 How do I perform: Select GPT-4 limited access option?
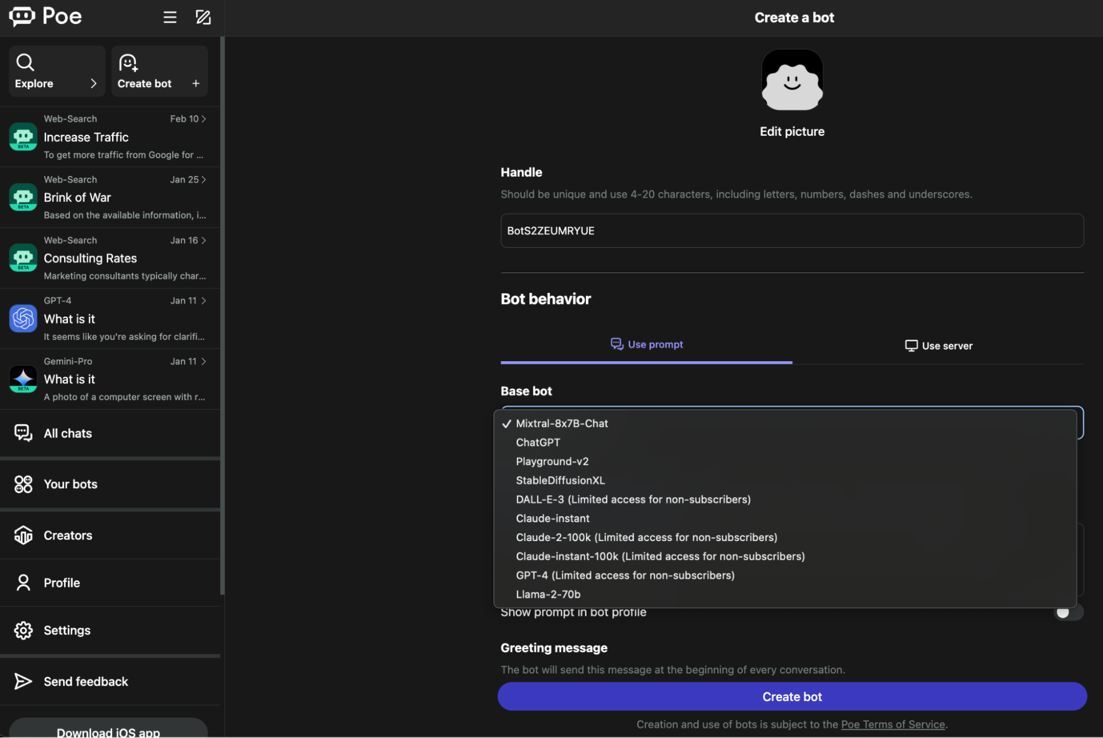coord(625,575)
